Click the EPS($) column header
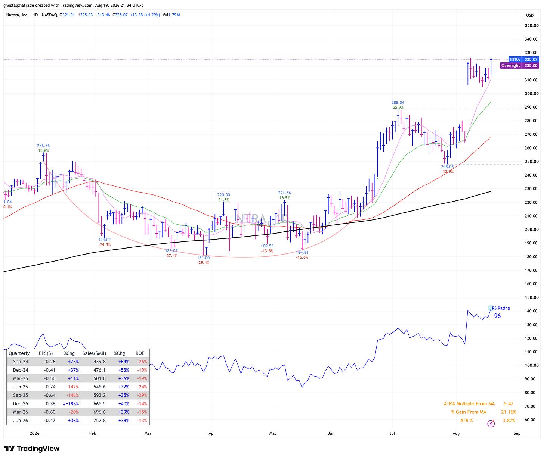The height and width of the screenshot is (459, 544). (x=46, y=353)
